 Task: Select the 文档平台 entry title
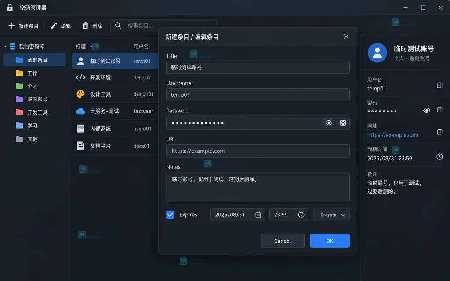[x=101, y=146]
